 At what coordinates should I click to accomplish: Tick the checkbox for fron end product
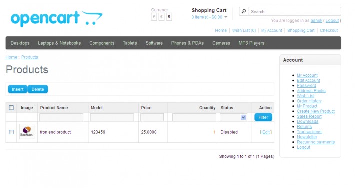click(x=11, y=132)
